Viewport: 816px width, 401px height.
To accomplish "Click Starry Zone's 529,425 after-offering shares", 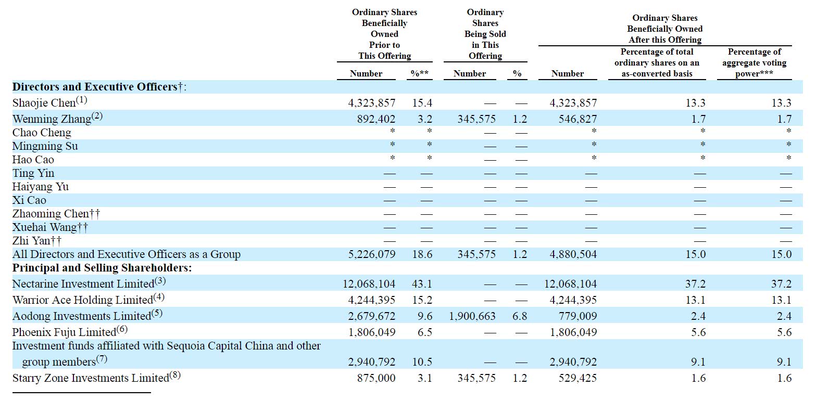I will click(578, 378).
